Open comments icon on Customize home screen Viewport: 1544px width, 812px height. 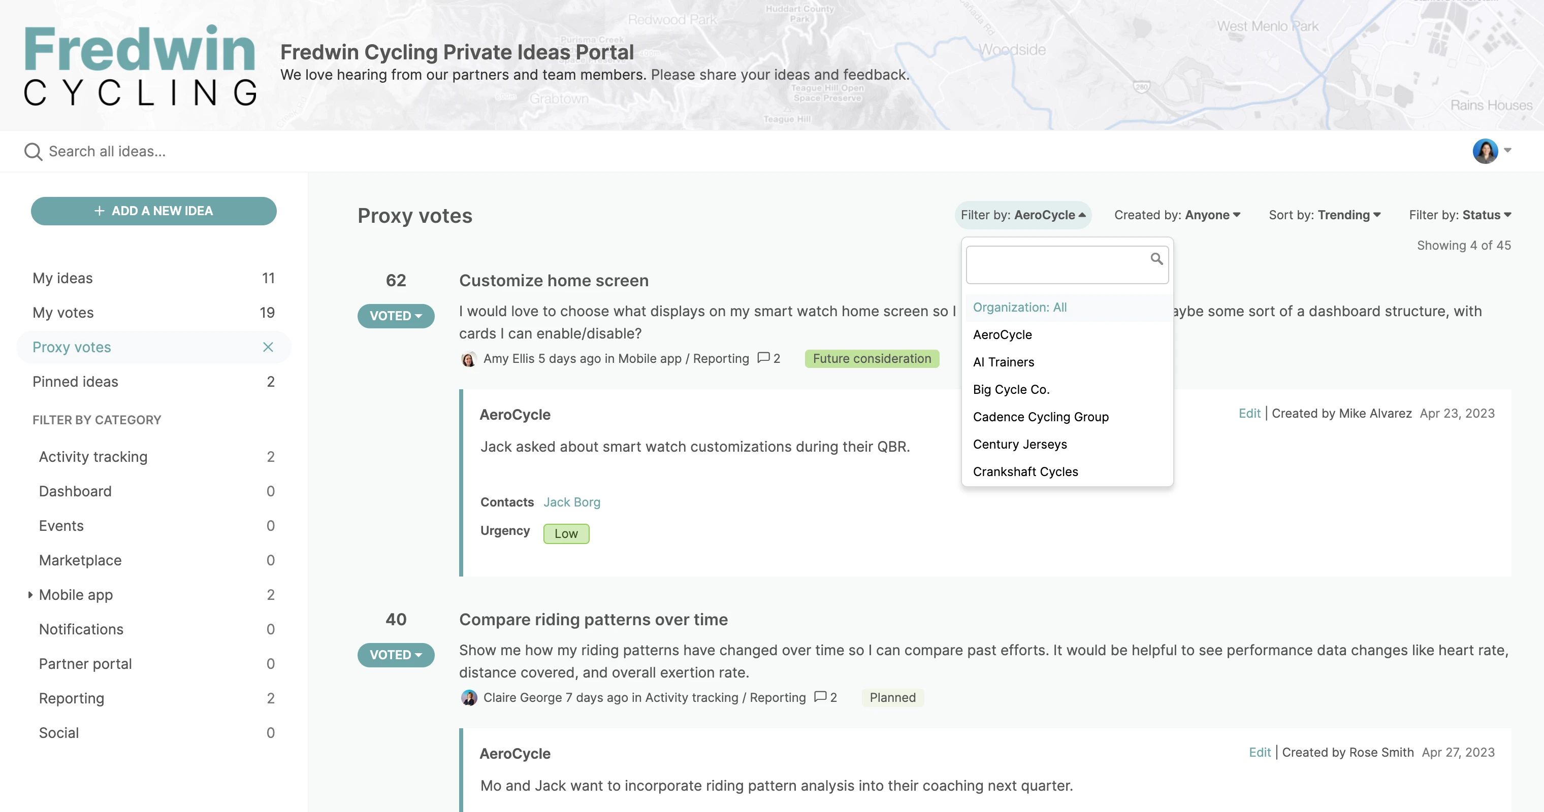pyautogui.click(x=763, y=358)
